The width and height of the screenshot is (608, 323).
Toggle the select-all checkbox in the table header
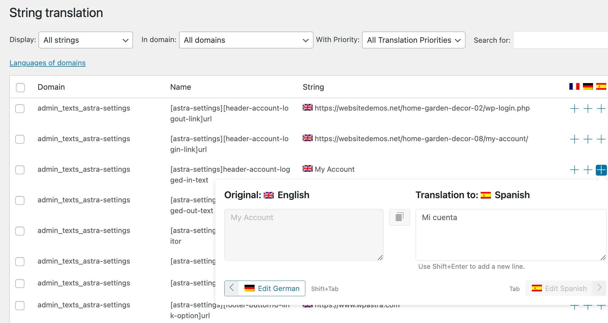pos(20,88)
